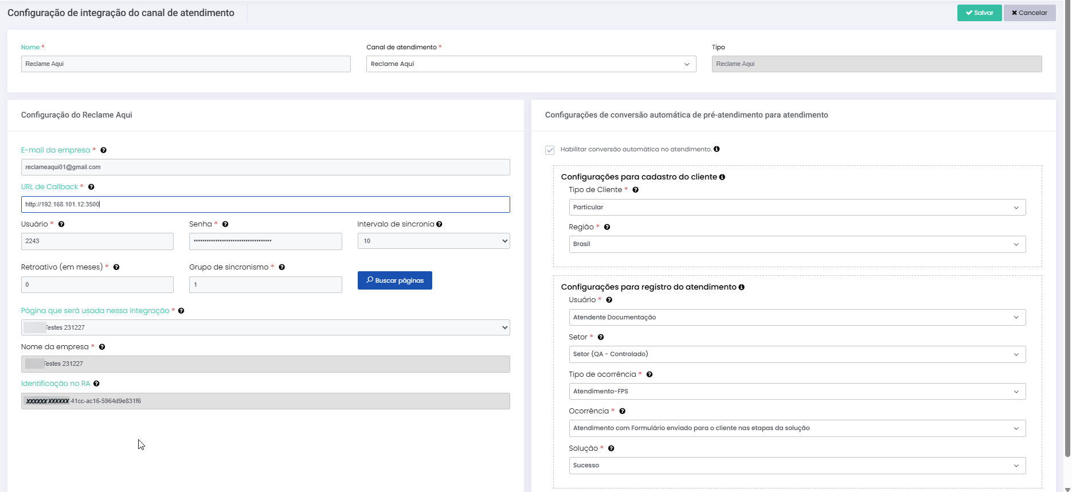Click info icon beside Intervalo de sincronia
Viewport: 1072px width, 492px height.
pos(439,224)
